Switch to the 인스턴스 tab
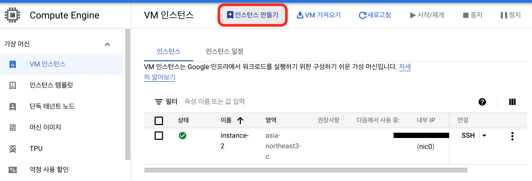Image resolution: width=532 pixels, height=181 pixels. [x=169, y=51]
